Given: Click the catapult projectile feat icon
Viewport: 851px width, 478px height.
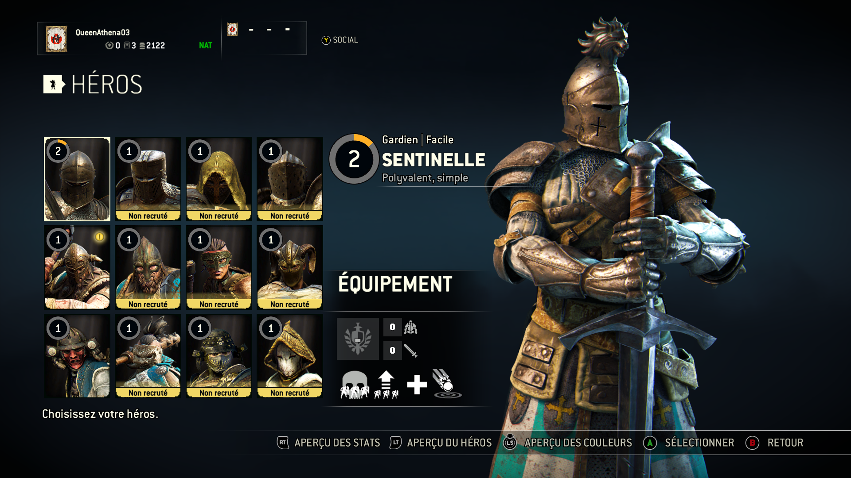Looking at the screenshot, I should pyautogui.click(x=447, y=384).
